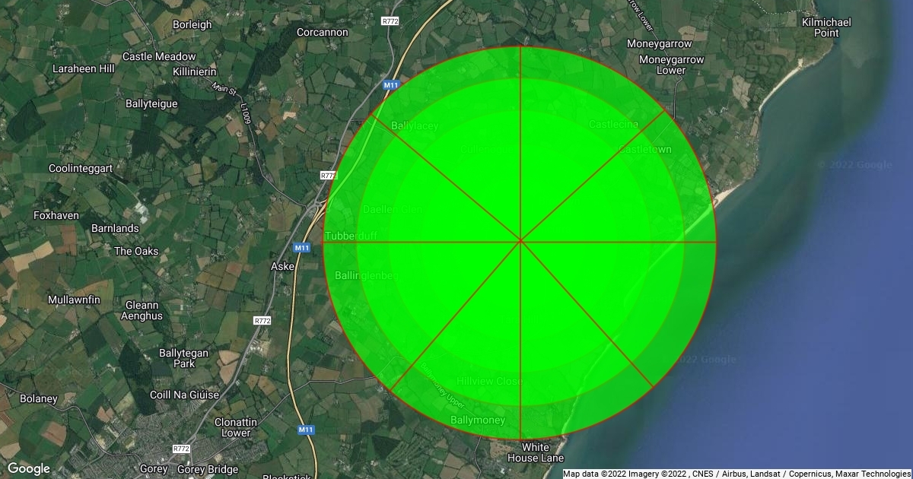Click the M11 road shield near Ballylacey

(391, 85)
